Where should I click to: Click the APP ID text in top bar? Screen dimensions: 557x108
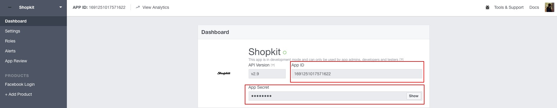tap(99, 7)
